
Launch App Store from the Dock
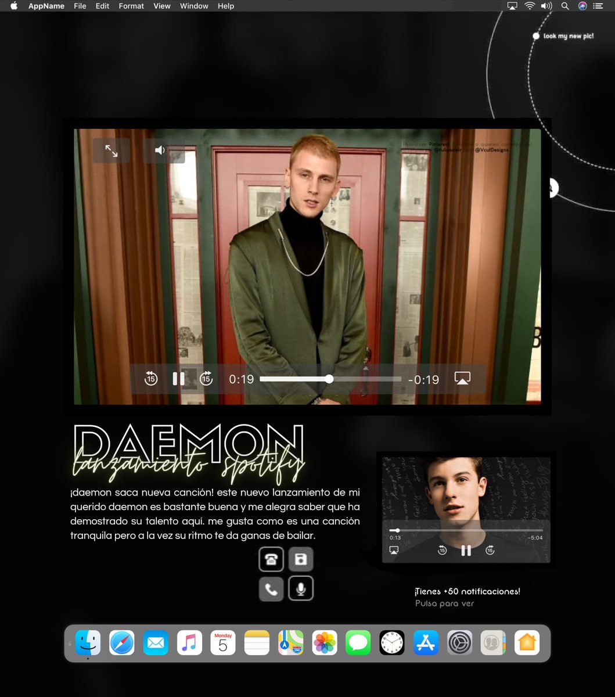click(x=426, y=643)
